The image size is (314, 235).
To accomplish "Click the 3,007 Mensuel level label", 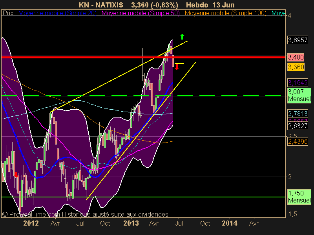I will click(299, 96).
